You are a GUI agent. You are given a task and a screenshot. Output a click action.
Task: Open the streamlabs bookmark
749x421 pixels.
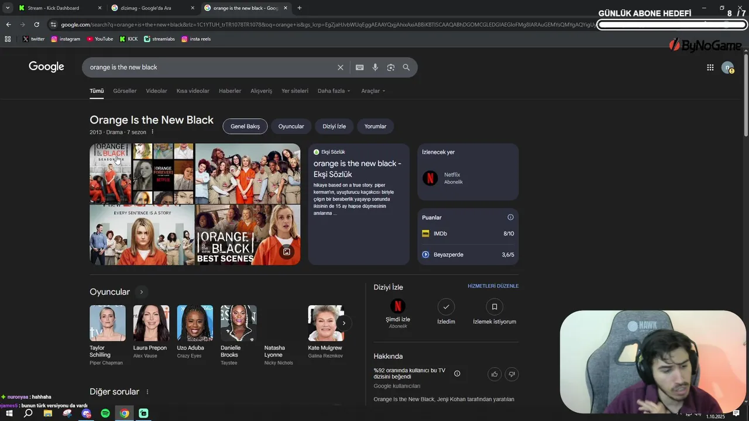tap(159, 39)
